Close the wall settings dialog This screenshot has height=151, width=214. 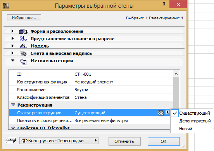[x=178, y=5]
